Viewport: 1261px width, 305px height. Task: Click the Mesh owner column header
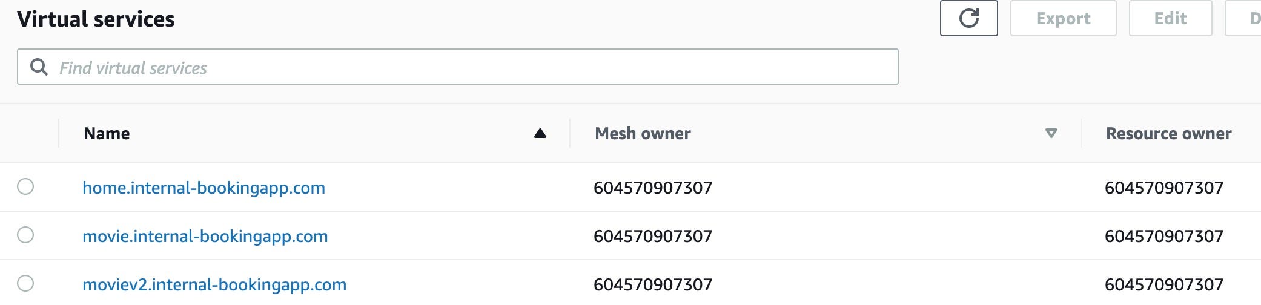tap(643, 133)
